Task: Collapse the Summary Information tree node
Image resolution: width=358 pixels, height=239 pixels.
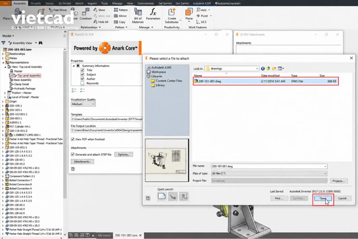Action: click(x=74, y=66)
